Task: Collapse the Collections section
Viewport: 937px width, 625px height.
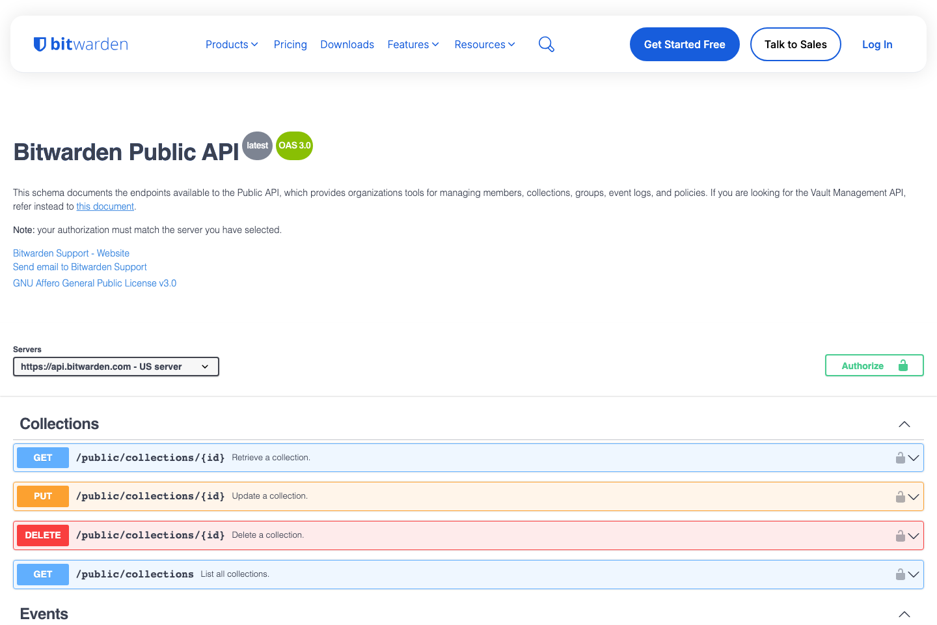Action: pos(904,424)
